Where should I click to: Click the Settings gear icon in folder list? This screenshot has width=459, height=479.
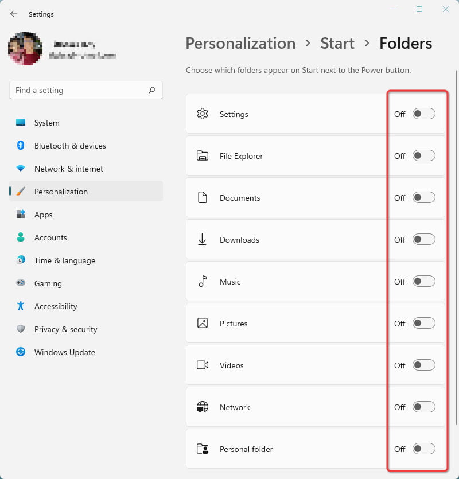point(203,114)
